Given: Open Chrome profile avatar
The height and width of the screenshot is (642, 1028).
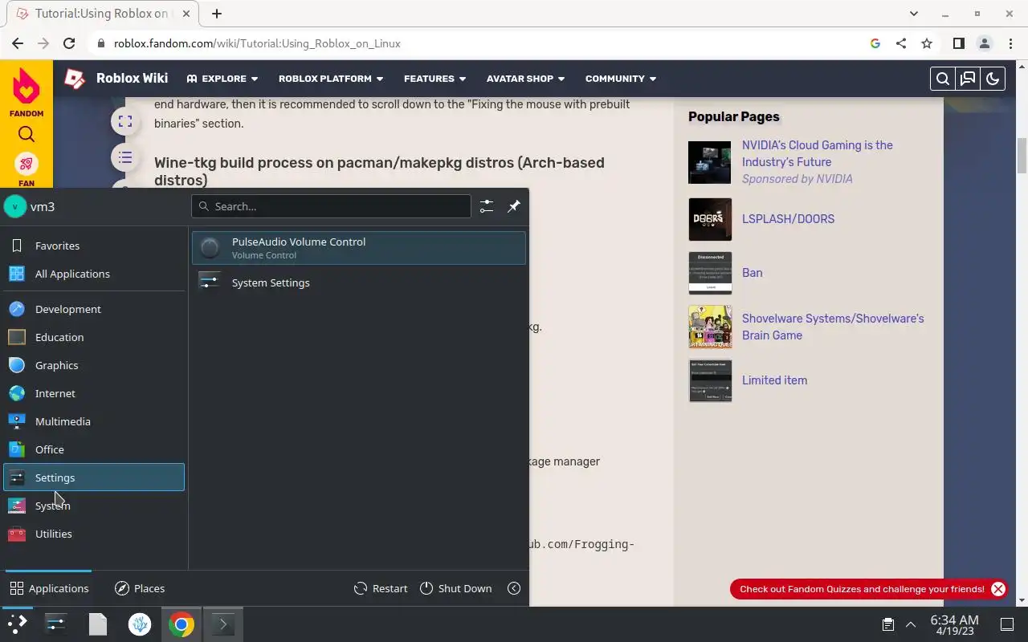Looking at the screenshot, I should pos(985,43).
